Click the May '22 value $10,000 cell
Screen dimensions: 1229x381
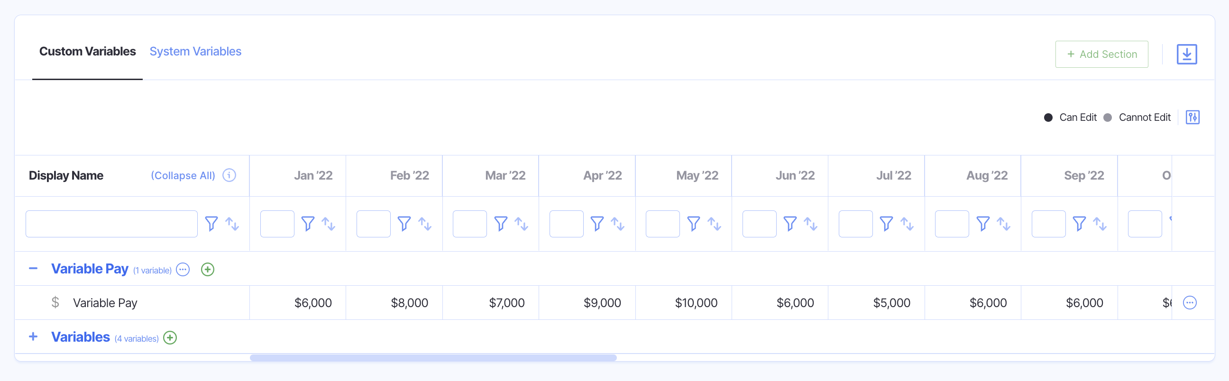click(696, 303)
